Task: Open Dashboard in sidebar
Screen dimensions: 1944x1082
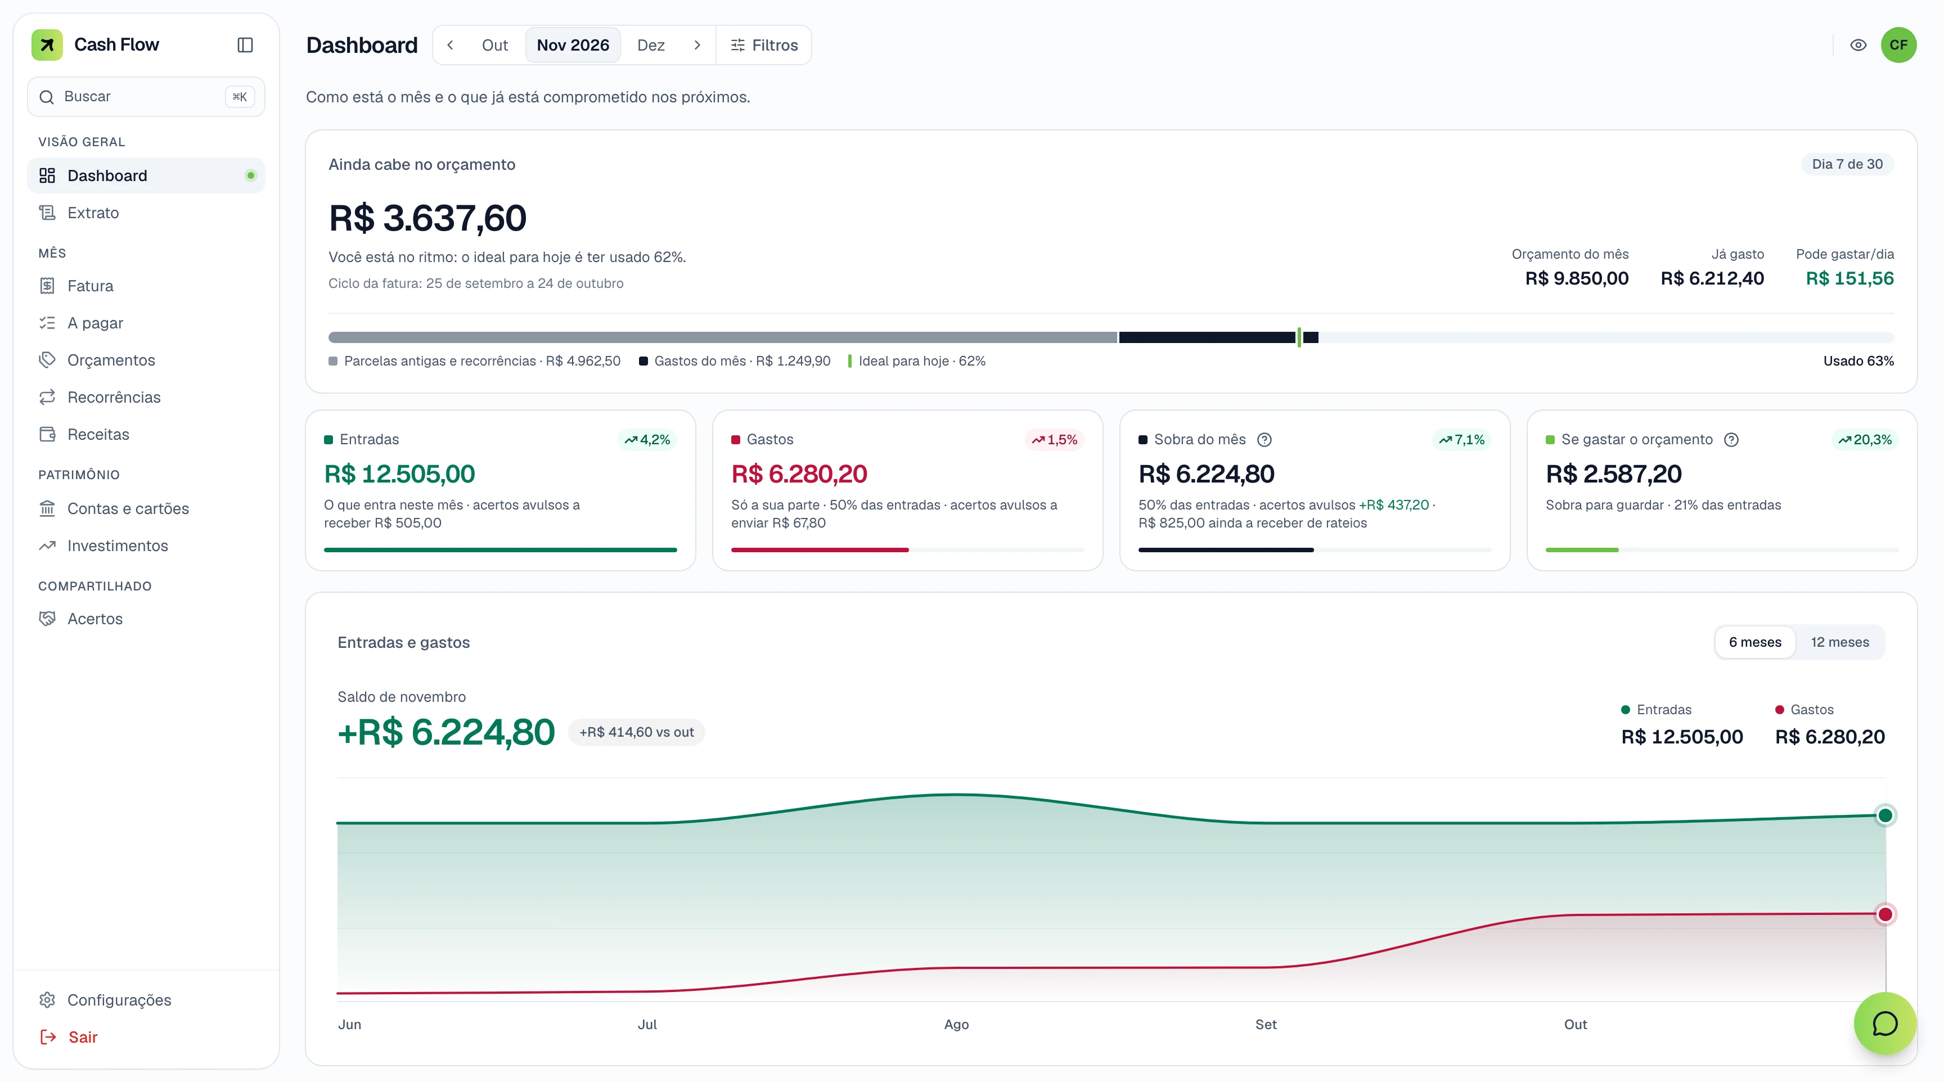Action: point(146,176)
